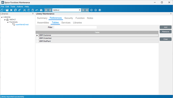The height and width of the screenshot is (98, 173).
Task: Open the Help menu
Action: point(27,6)
